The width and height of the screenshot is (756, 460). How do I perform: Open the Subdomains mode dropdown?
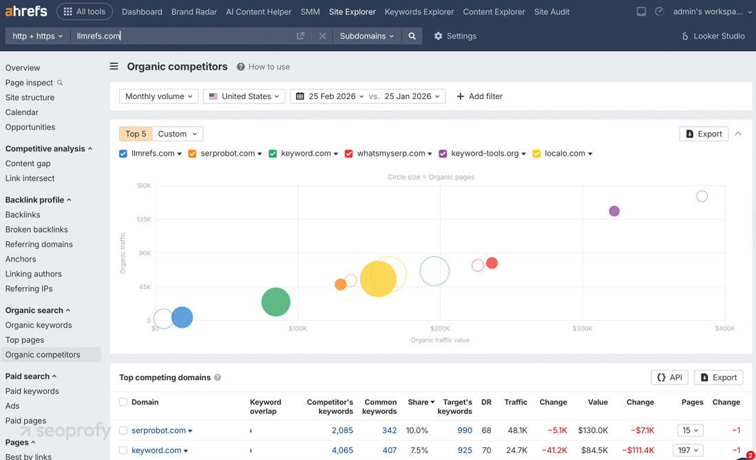[x=367, y=36]
